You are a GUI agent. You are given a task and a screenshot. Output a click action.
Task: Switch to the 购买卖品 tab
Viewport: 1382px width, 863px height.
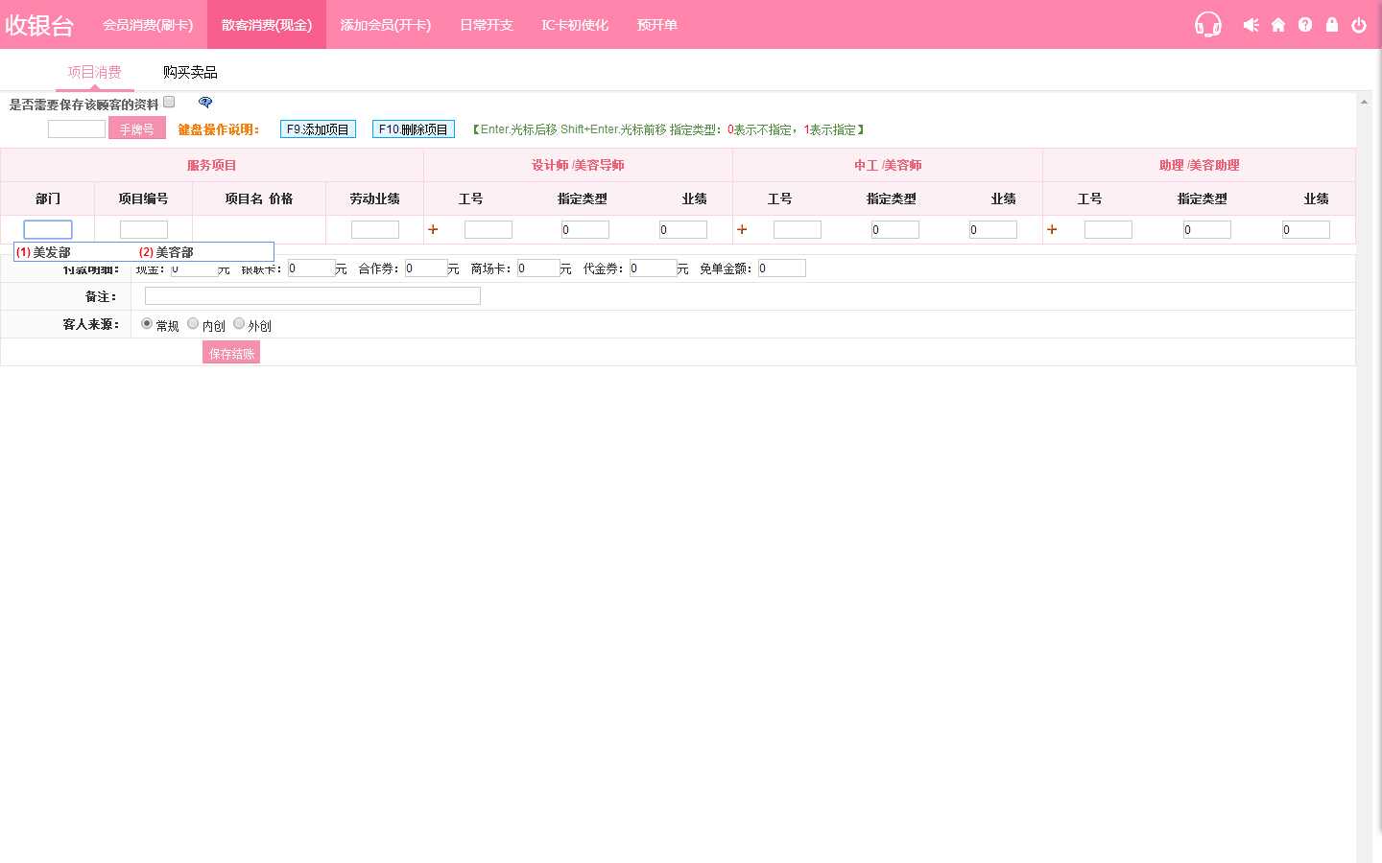(x=190, y=72)
